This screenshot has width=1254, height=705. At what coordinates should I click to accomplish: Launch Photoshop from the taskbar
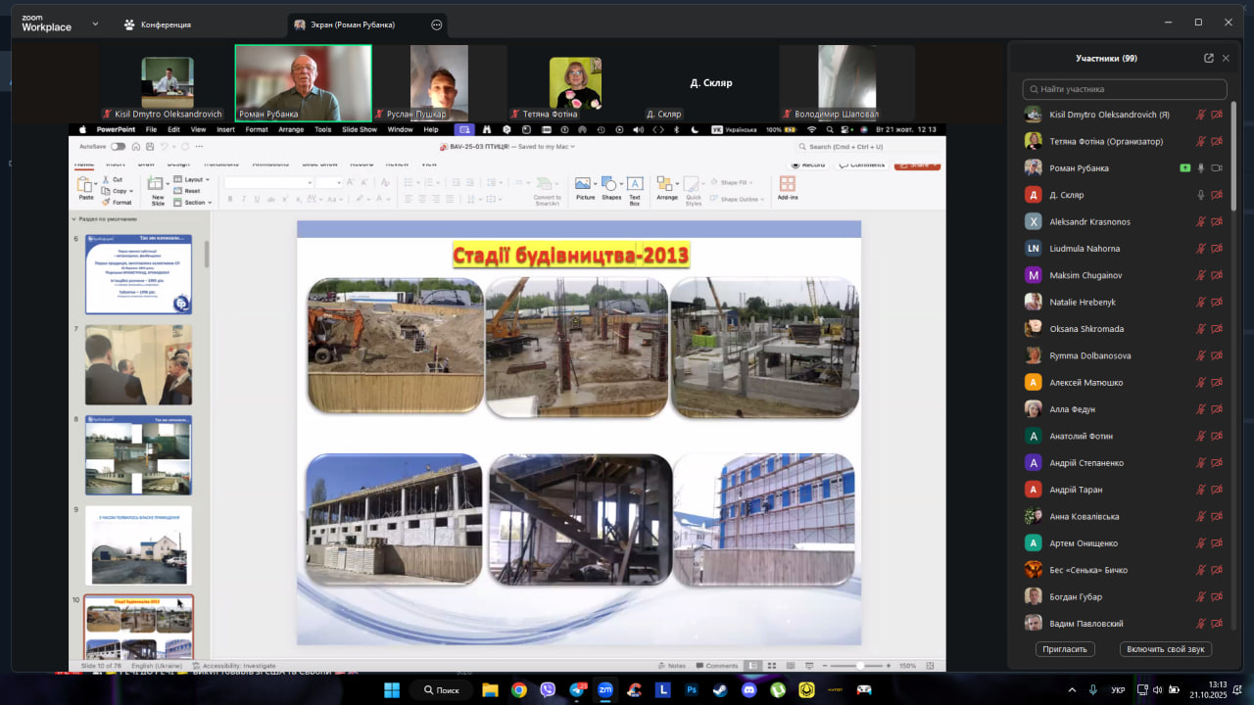click(x=692, y=690)
